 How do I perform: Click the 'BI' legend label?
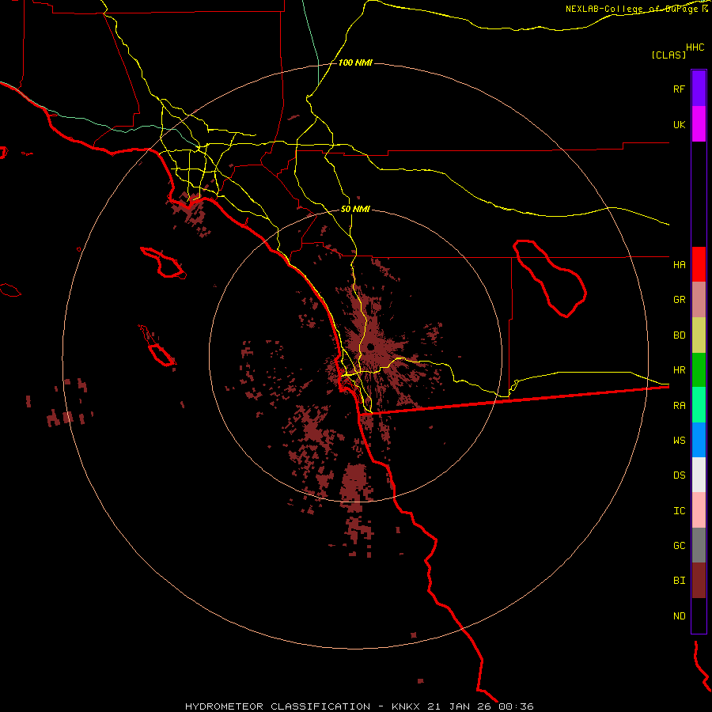coord(680,581)
